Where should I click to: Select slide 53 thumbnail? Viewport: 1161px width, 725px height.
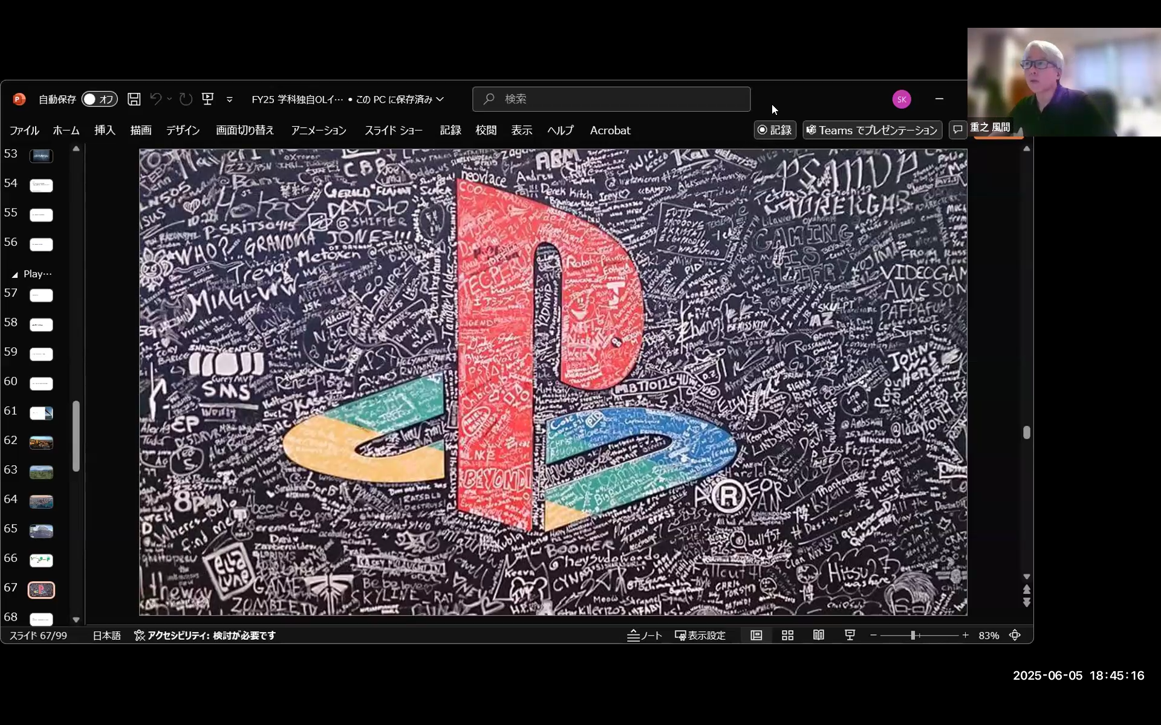(x=41, y=156)
